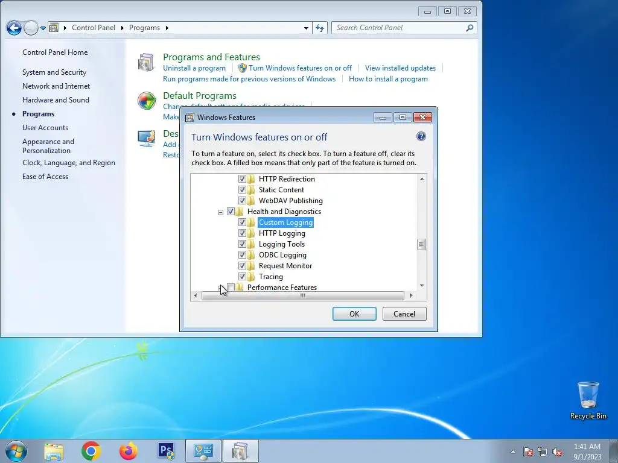The image size is (618, 463).
Task: Collapse the Health and Diagnostics node
Action: tap(220, 212)
